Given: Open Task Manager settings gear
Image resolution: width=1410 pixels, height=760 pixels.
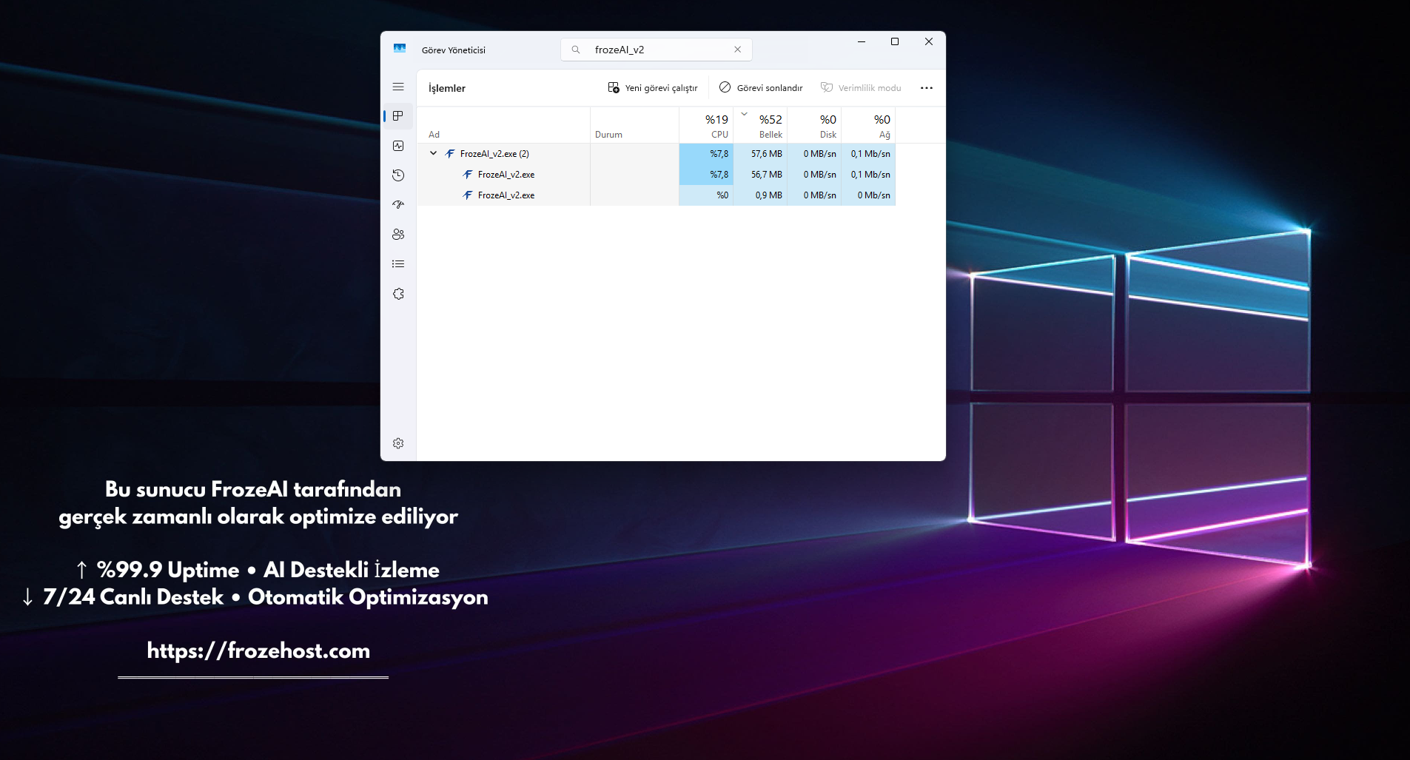Looking at the screenshot, I should (x=398, y=443).
